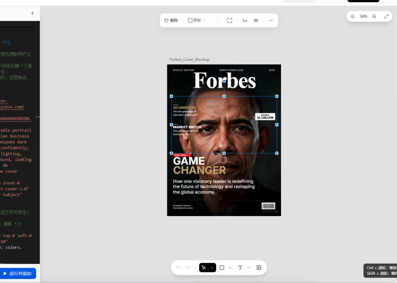
Task: Open the more options ellipsis menu
Action: [x=271, y=20]
